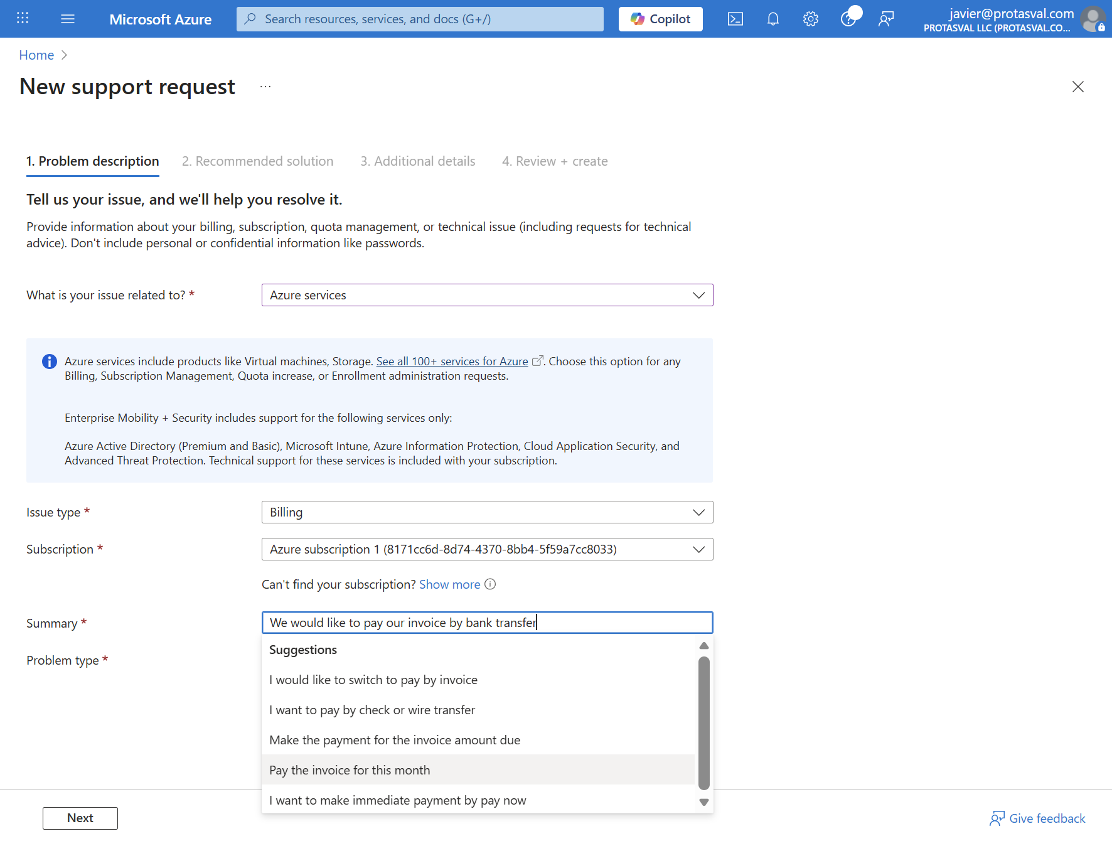Choose suggestion 'I would like to switch to pay by invoice'
The width and height of the screenshot is (1112, 846).
click(478, 680)
